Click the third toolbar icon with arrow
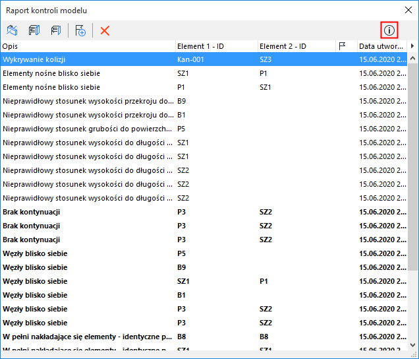Viewport: 419px width, 359px height. click(x=56, y=30)
